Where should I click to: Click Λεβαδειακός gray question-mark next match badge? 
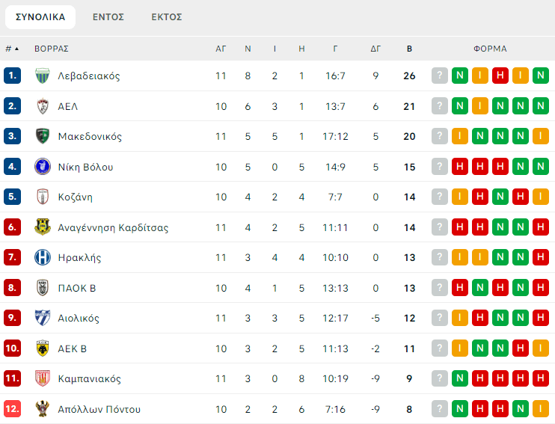[440, 76]
